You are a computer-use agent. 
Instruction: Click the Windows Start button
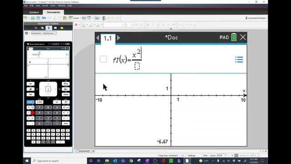click(27, 161)
